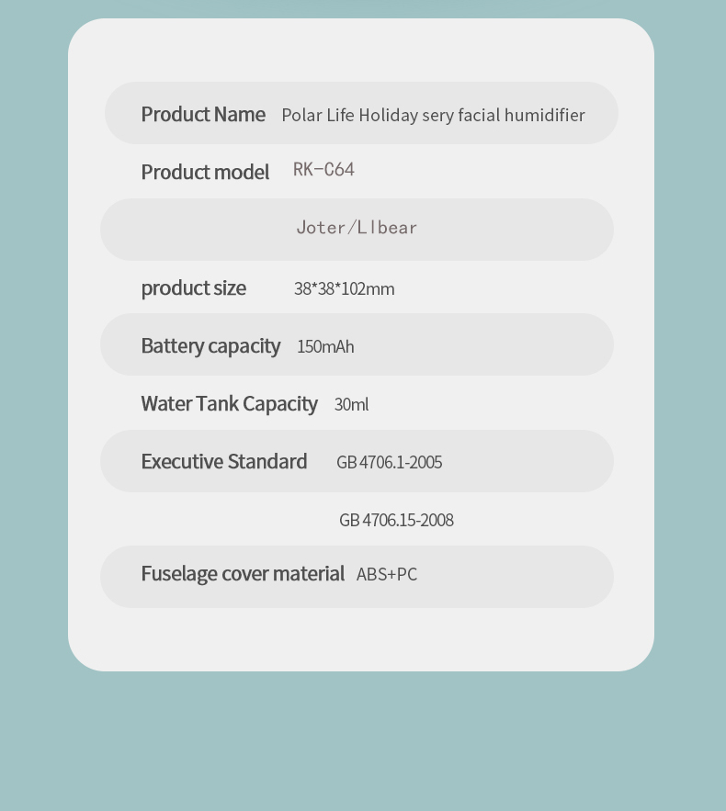Select the 30ml capacity value

click(351, 404)
